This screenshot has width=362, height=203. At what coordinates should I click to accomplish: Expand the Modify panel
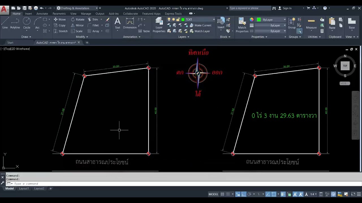pos(82,37)
